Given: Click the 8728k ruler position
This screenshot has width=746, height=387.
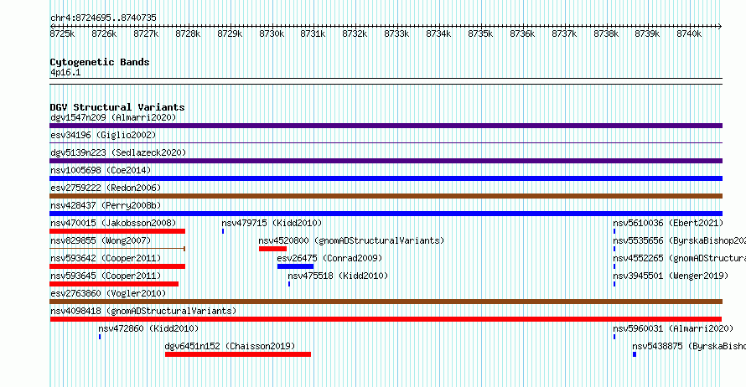Looking at the screenshot, I should tap(188, 34).
